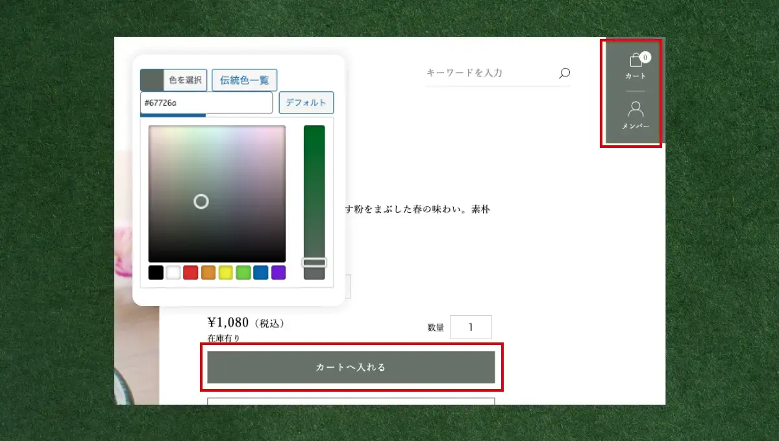Open the member account icon
The height and width of the screenshot is (441, 779).
pyautogui.click(x=636, y=110)
